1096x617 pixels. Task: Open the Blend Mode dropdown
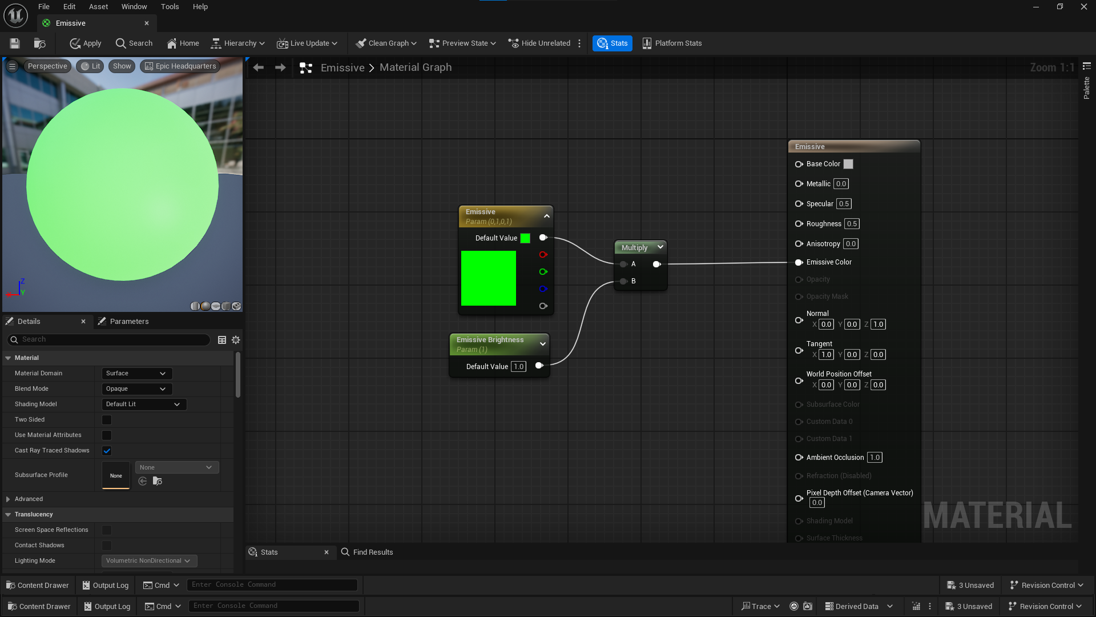click(x=136, y=389)
